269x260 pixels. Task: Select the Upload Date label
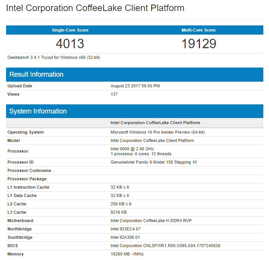(x=20, y=86)
